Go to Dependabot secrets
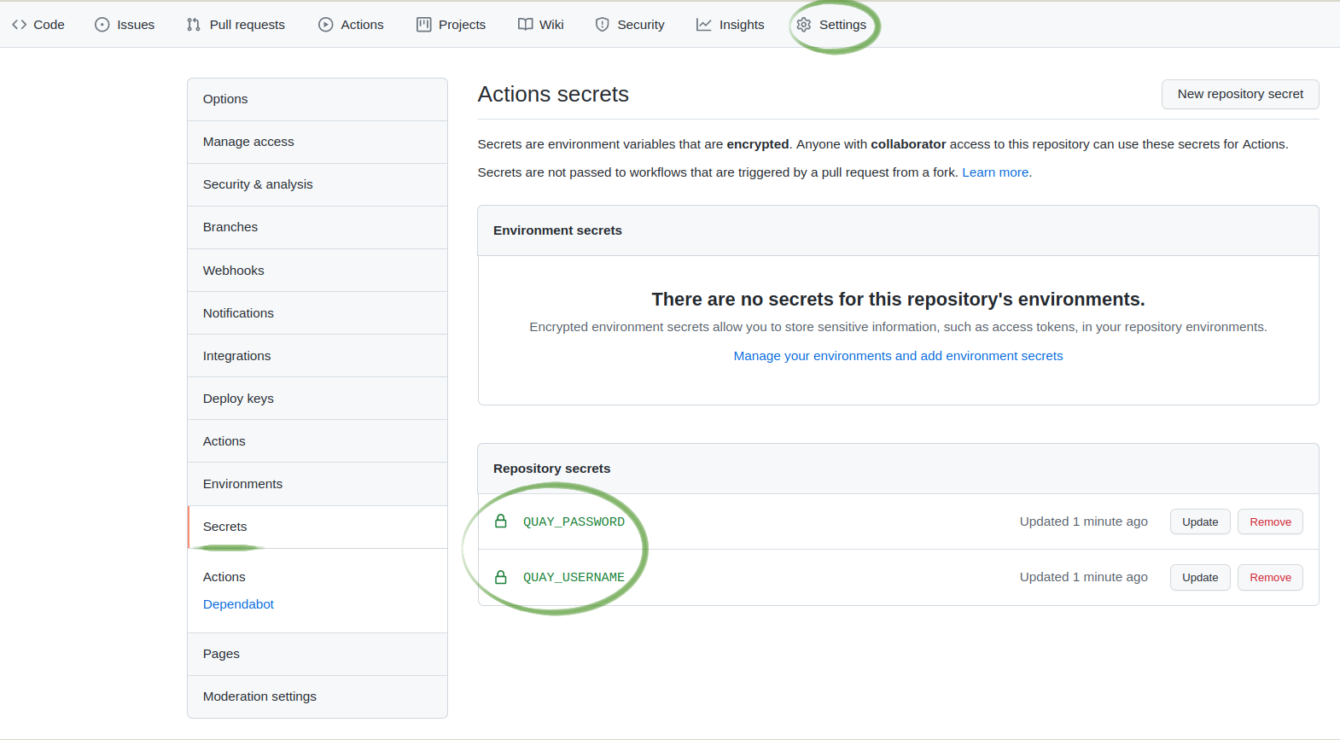 click(238, 604)
